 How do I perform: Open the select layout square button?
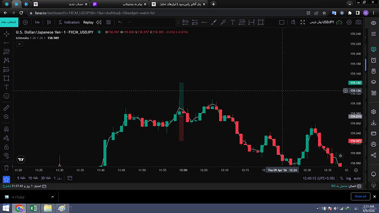[x=282, y=22]
